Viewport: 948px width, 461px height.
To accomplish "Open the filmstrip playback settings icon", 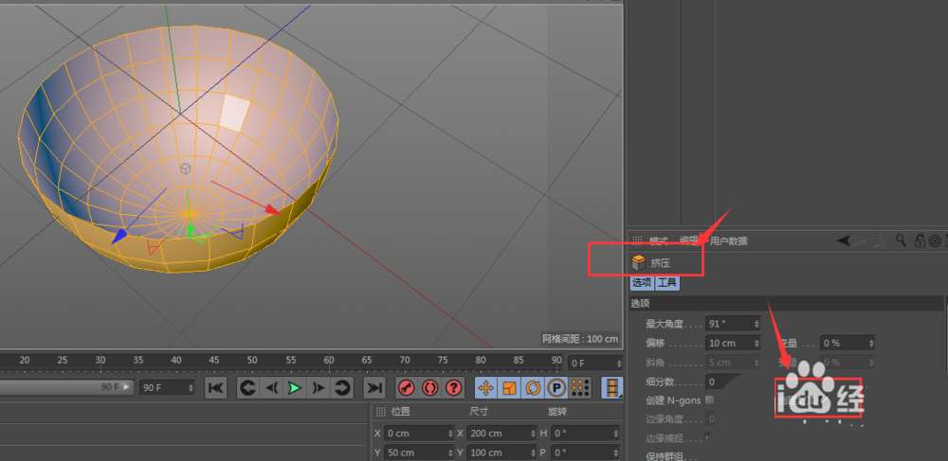I will tap(614, 388).
